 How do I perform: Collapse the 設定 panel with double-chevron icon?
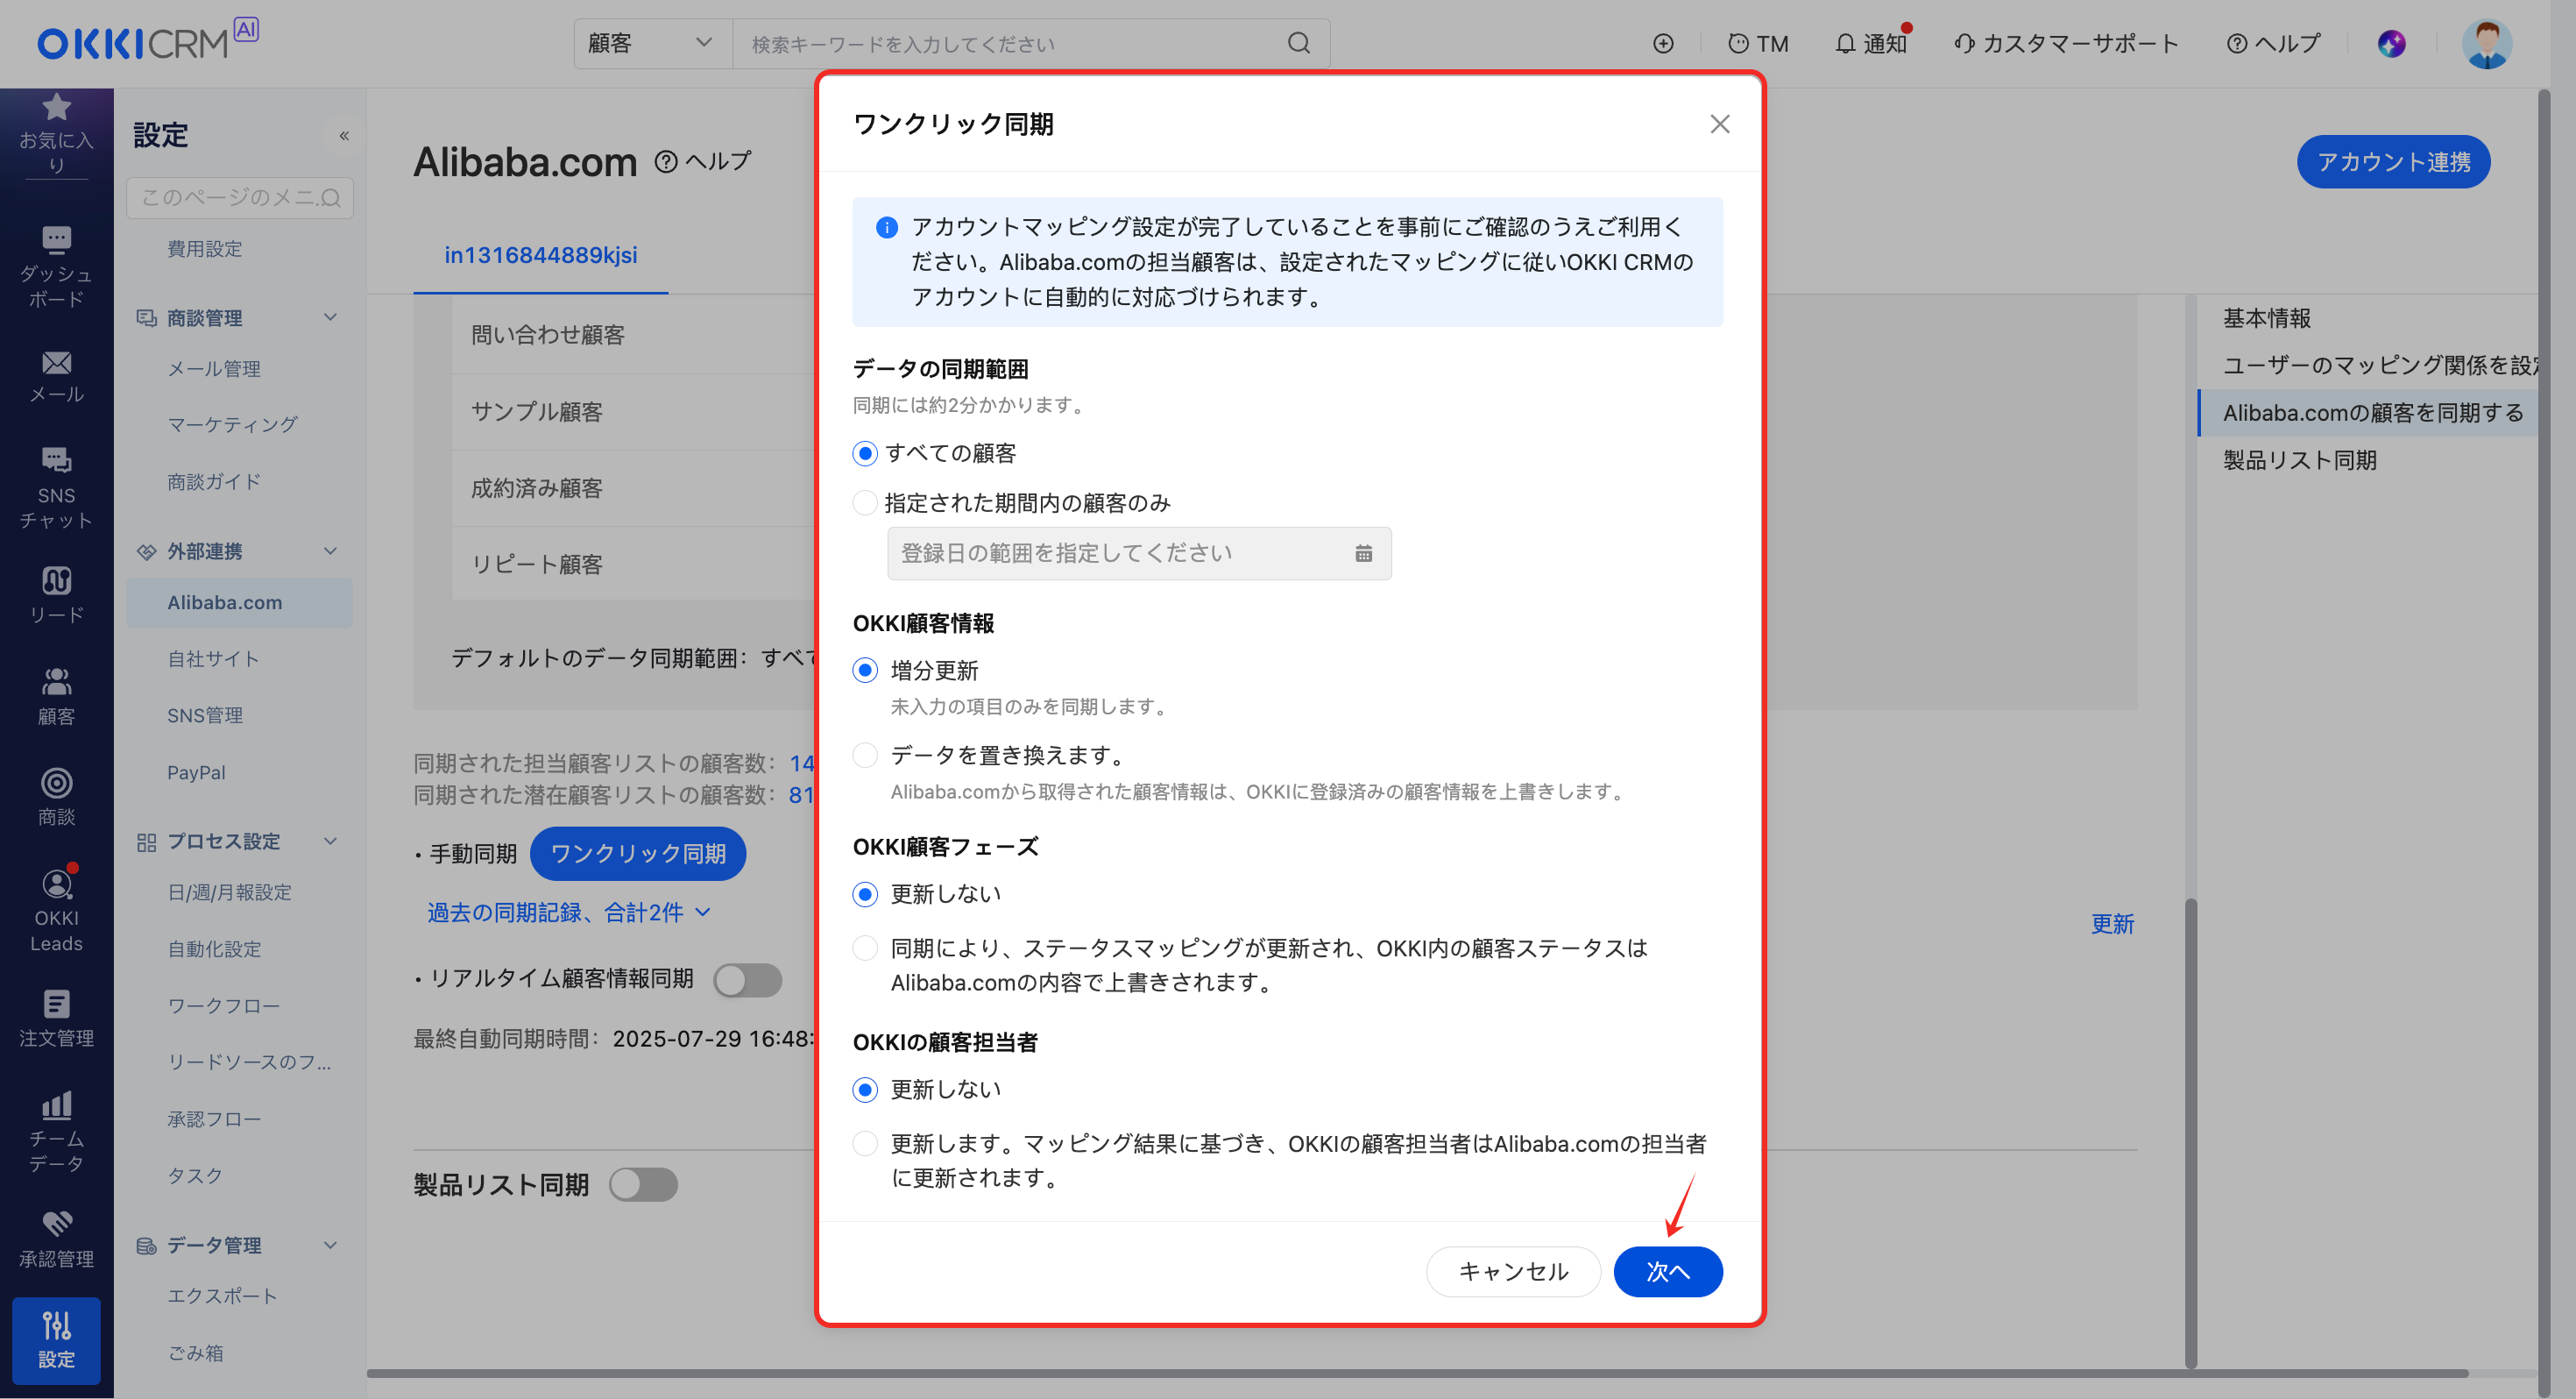(344, 135)
